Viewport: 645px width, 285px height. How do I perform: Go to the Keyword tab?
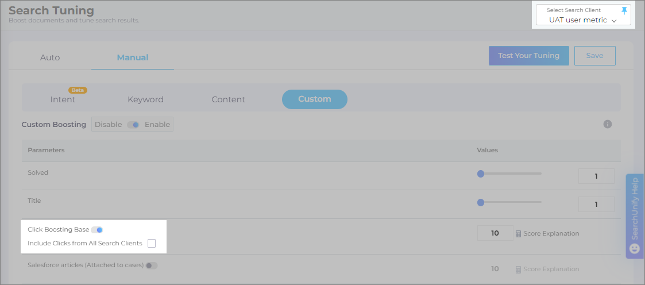click(145, 99)
